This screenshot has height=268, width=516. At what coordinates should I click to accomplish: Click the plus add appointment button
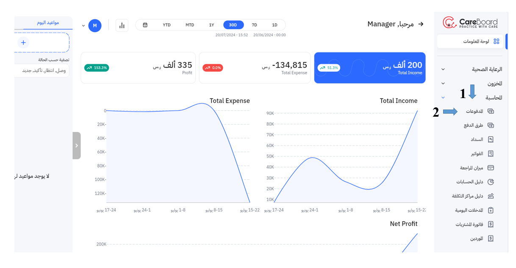point(23,42)
